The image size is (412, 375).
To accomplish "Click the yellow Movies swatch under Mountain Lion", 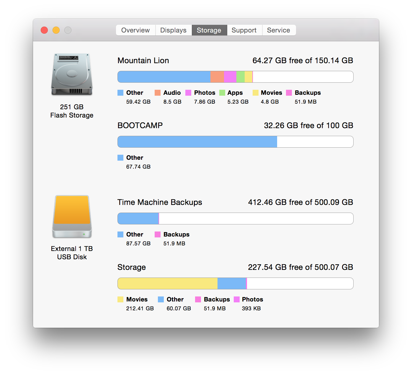I will [x=256, y=93].
